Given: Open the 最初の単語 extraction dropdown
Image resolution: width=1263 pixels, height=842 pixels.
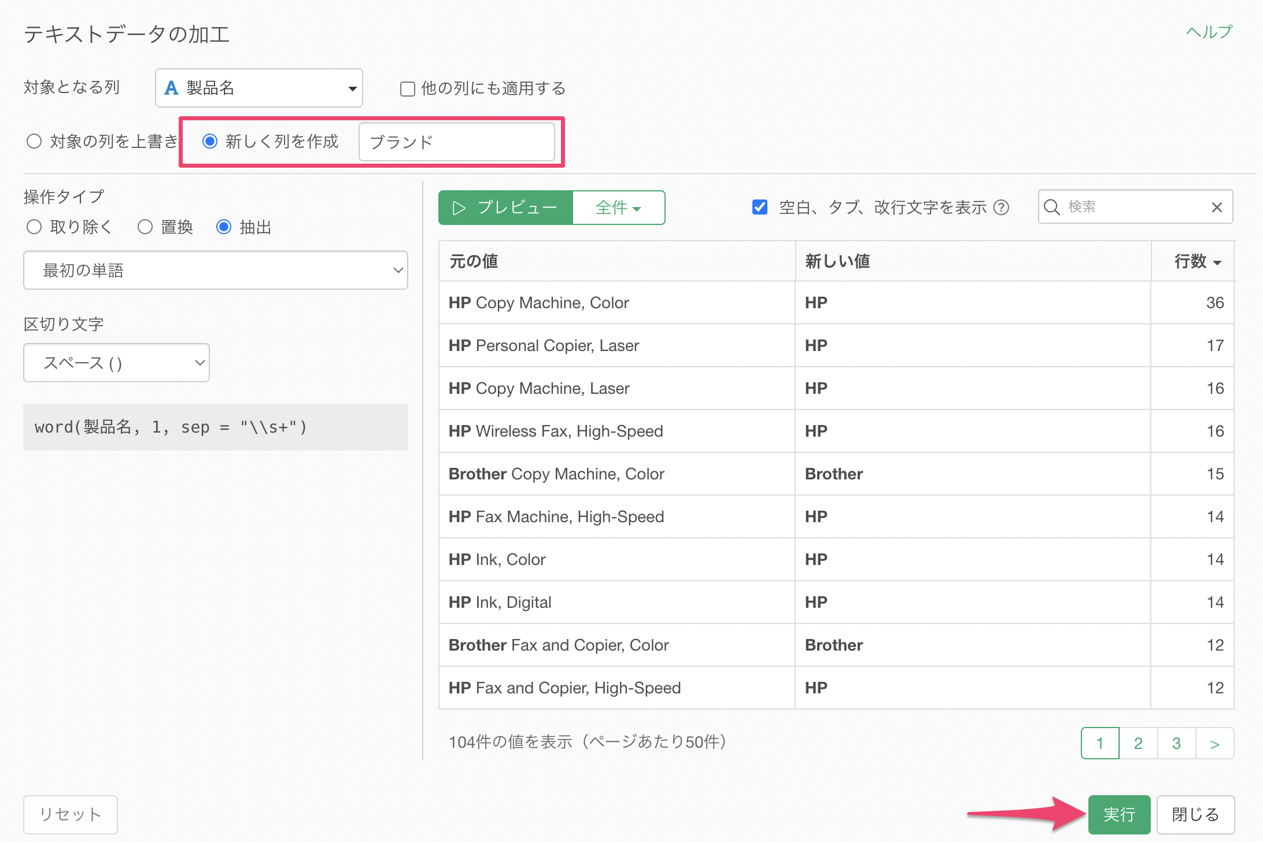Looking at the screenshot, I should pos(215,270).
